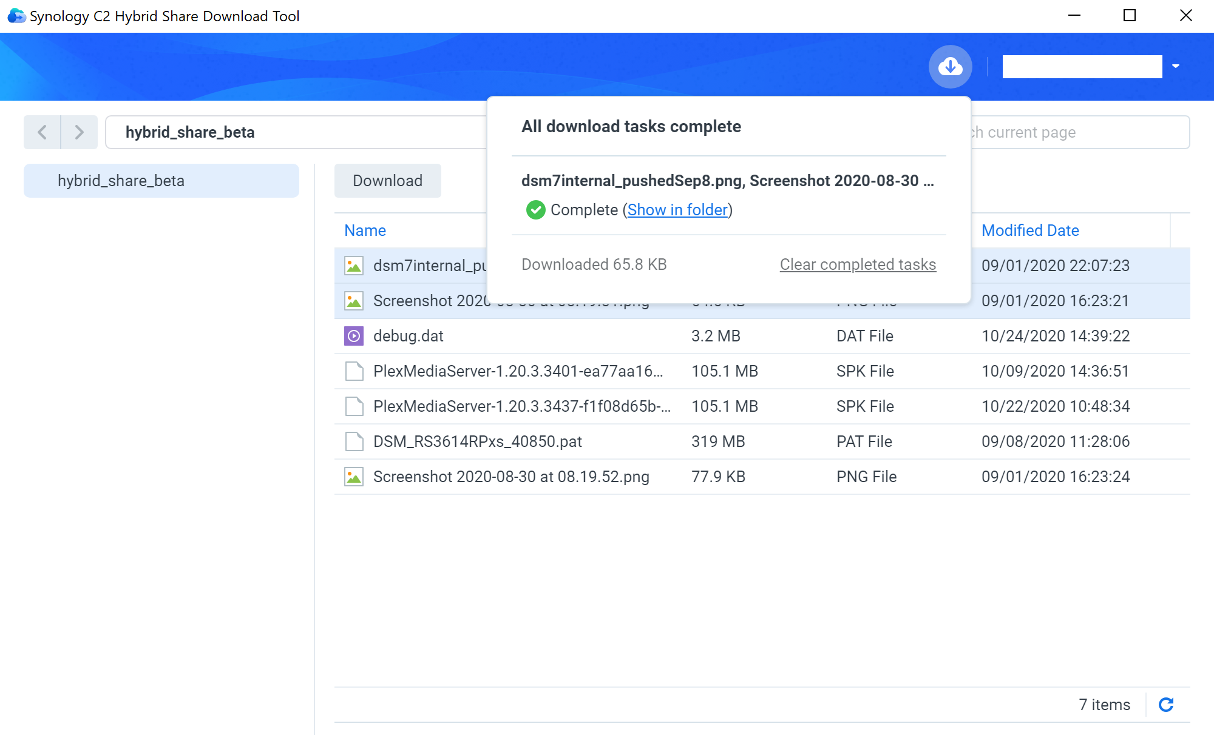1214x735 pixels.
Task: Go back with the left arrow
Action: [x=42, y=132]
